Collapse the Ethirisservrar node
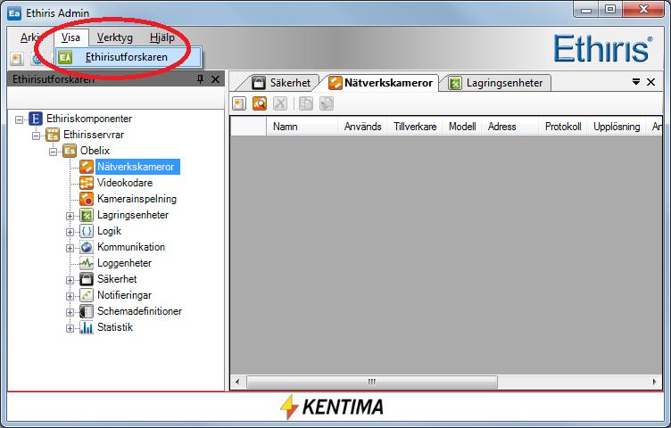The image size is (671, 428). click(x=36, y=136)
